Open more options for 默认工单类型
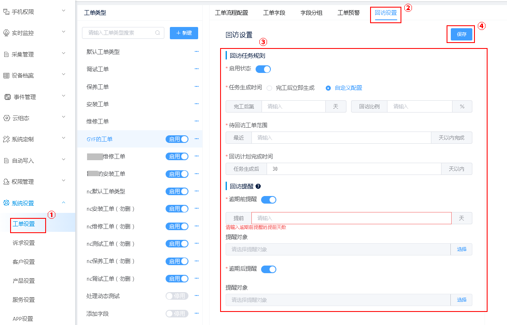Viewport: 507px width, 325px height. click(x=196, y=51)
